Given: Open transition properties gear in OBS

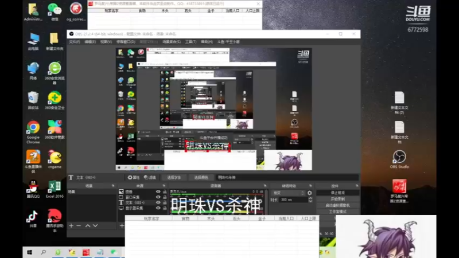Looking at the screenshot, I should click(309, 193).
